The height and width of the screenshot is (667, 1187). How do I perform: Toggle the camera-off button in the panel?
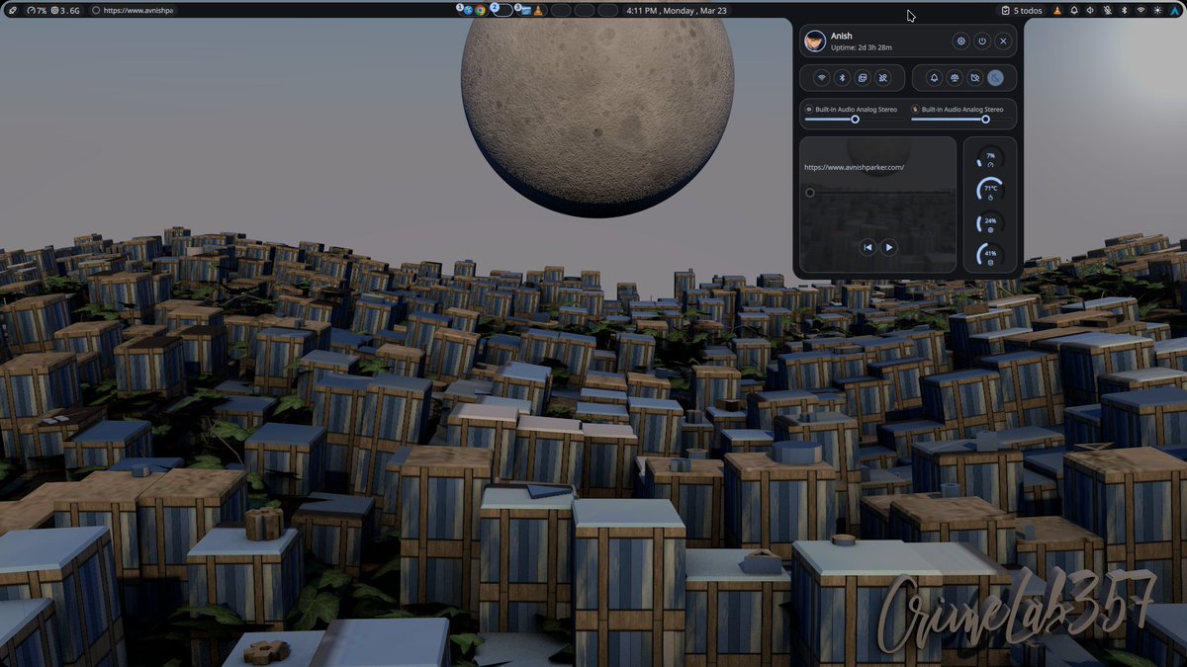(x=975, y=77)
